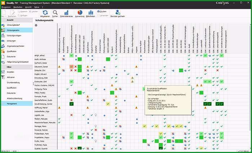
Task: Open the Bibliotheken toolbar icon
Action: tap(91, 13)
